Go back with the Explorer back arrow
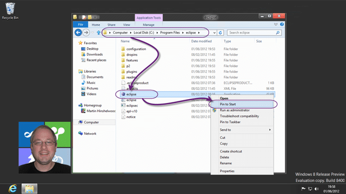Screen dimensions: 346x194 tap(78, 32)
